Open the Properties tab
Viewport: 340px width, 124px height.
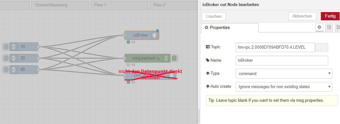click(230, 28)
